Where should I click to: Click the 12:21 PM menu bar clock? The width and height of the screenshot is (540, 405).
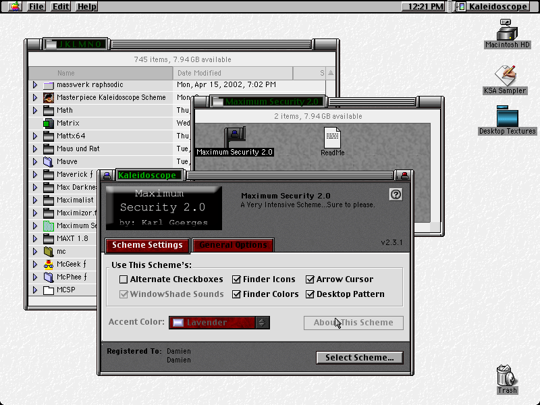[425, 6]
